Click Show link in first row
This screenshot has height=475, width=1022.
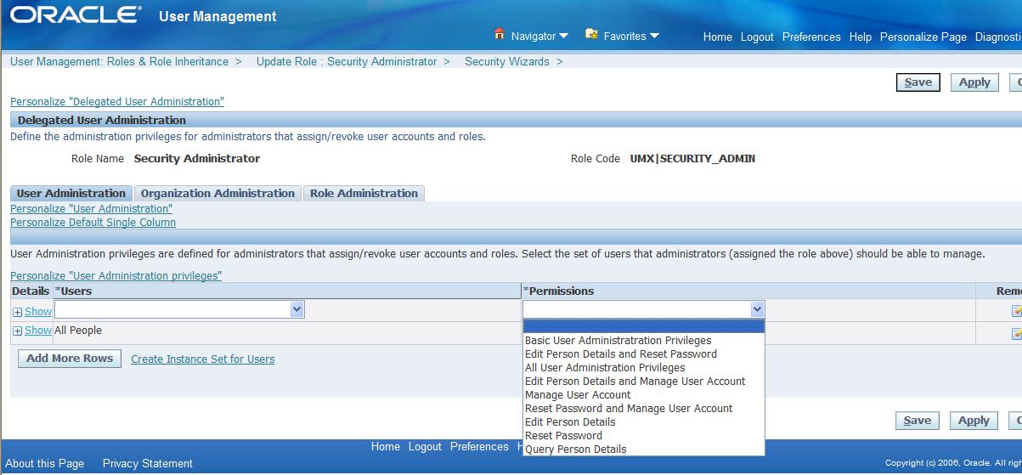(38, 312)
